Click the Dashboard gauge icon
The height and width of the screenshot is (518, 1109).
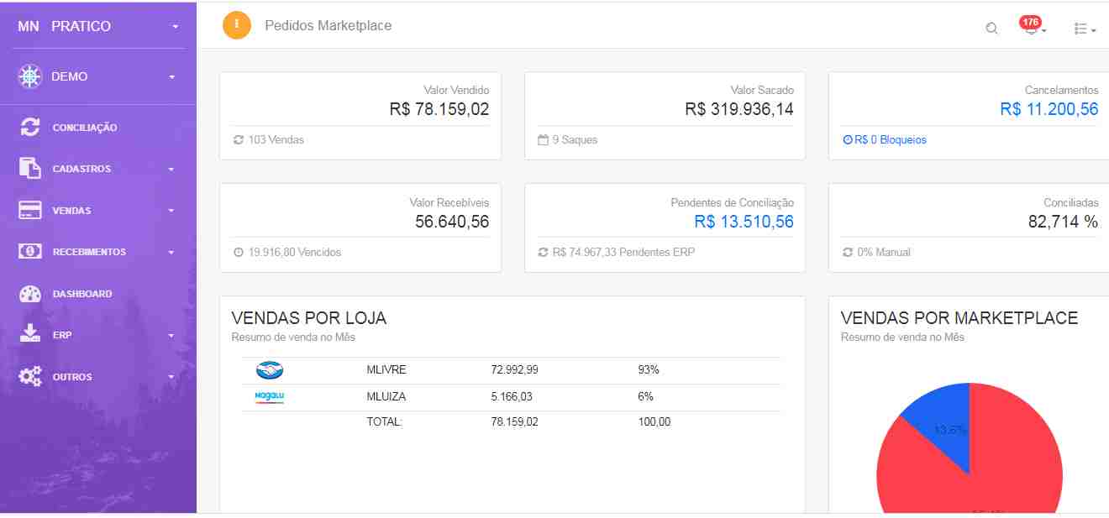29,294
